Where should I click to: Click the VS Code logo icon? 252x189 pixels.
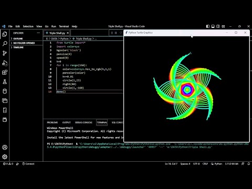[x=4, y=26]
